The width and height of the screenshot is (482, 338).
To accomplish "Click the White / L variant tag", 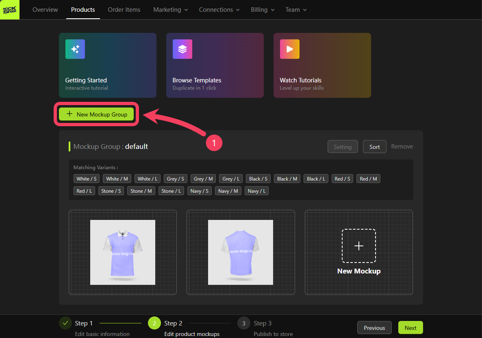I will (148, 179).
